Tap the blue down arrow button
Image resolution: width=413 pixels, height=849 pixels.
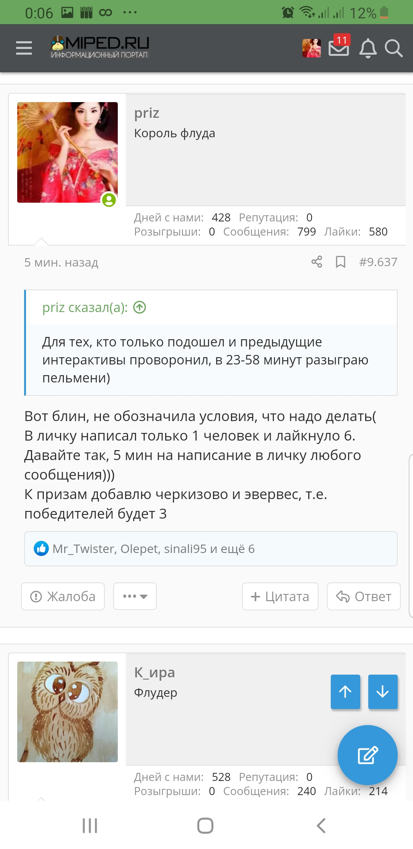pos(383,691)
